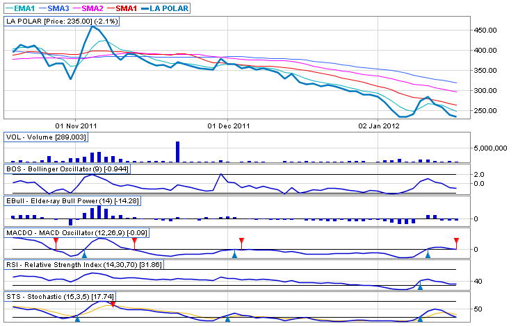Click the 2.0 label on the Bollinger Oscillator axis

478,174
